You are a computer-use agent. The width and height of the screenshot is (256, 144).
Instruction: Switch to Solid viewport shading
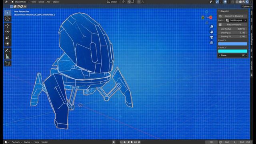240,2
